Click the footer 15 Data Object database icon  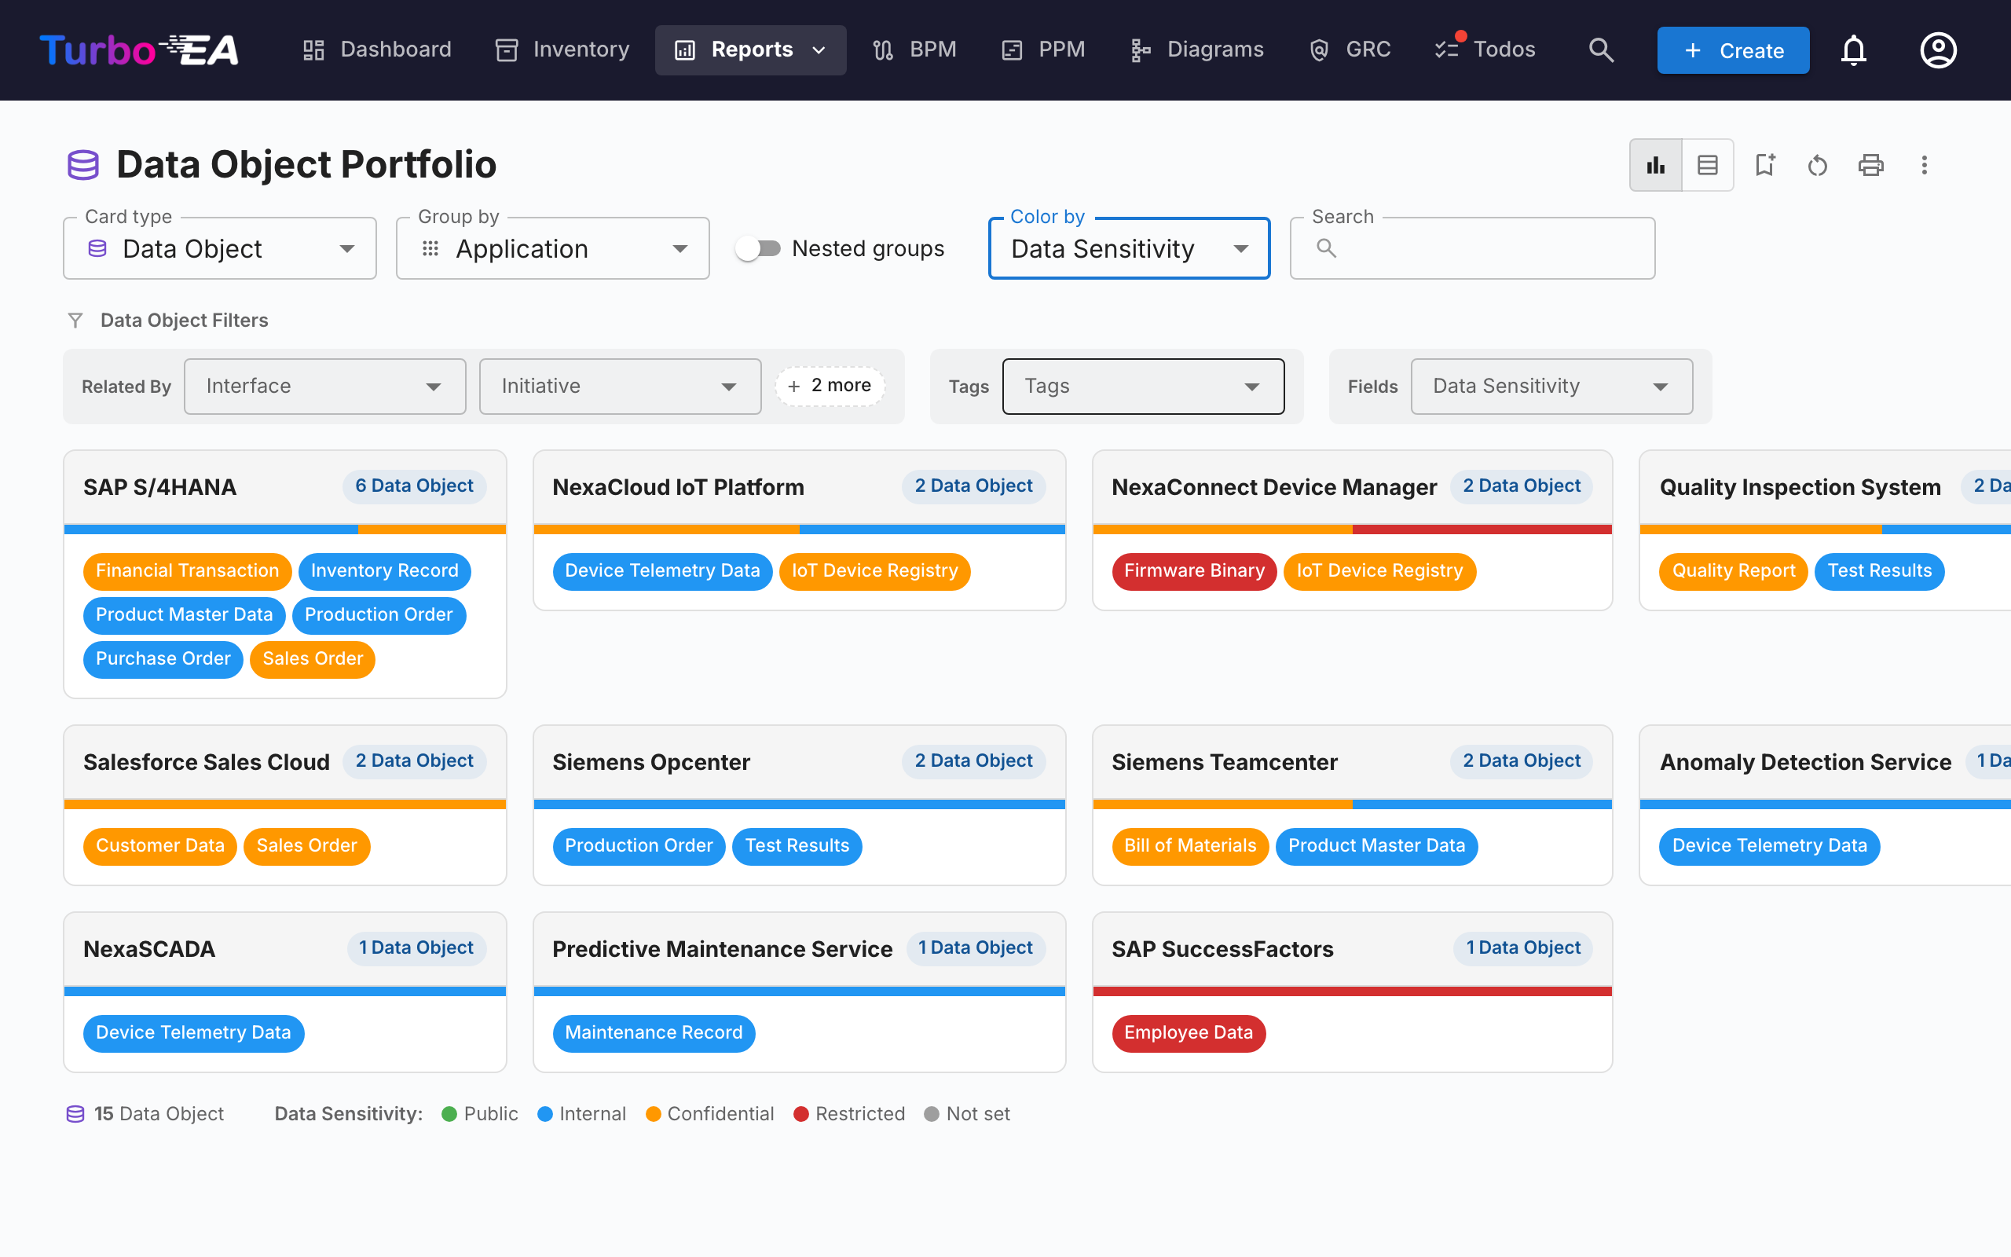click(75, 1114)
